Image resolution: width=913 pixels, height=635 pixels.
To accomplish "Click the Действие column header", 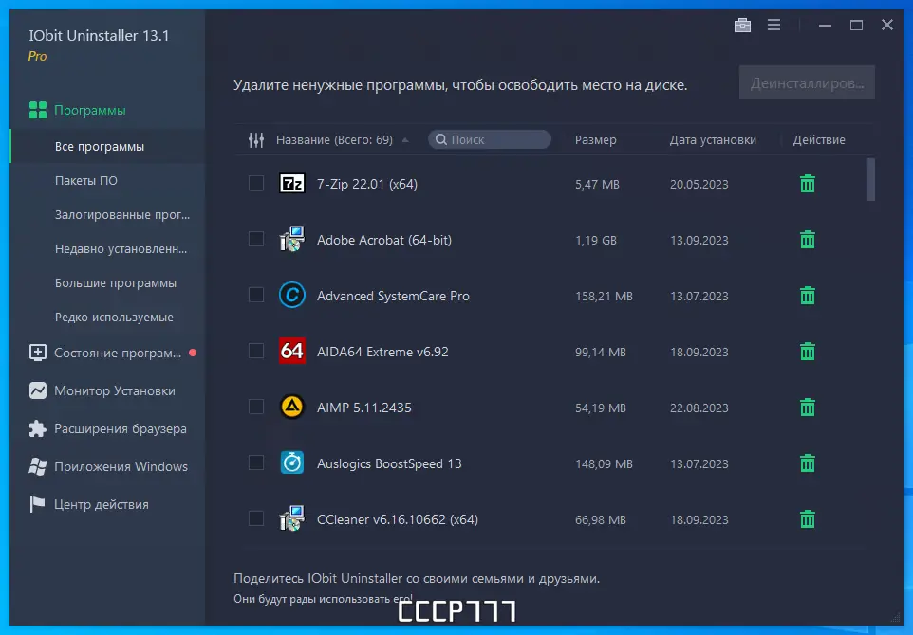I will click(x=819, y=140).
